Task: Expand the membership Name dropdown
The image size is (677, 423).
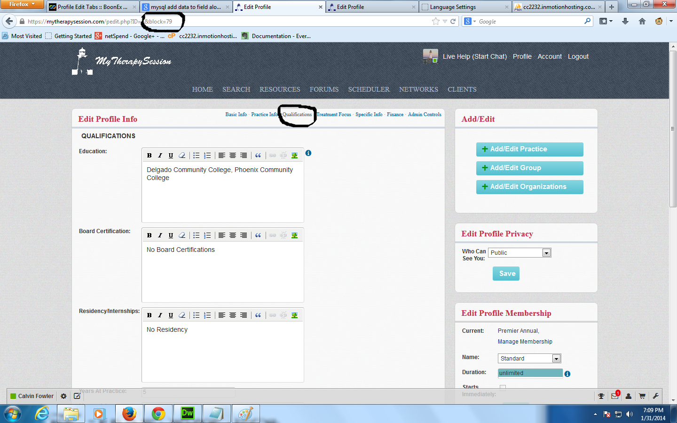Action: (529, 359)
